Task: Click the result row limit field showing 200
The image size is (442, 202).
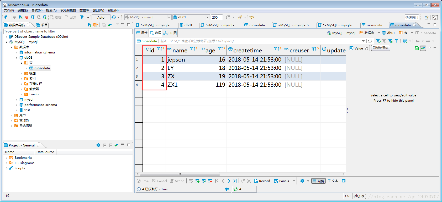Action: (217, 17)
